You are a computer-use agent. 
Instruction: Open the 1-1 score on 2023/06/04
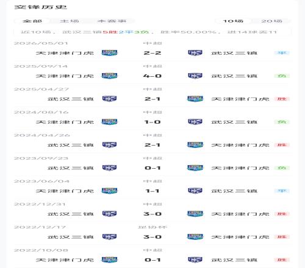(152, 191)
